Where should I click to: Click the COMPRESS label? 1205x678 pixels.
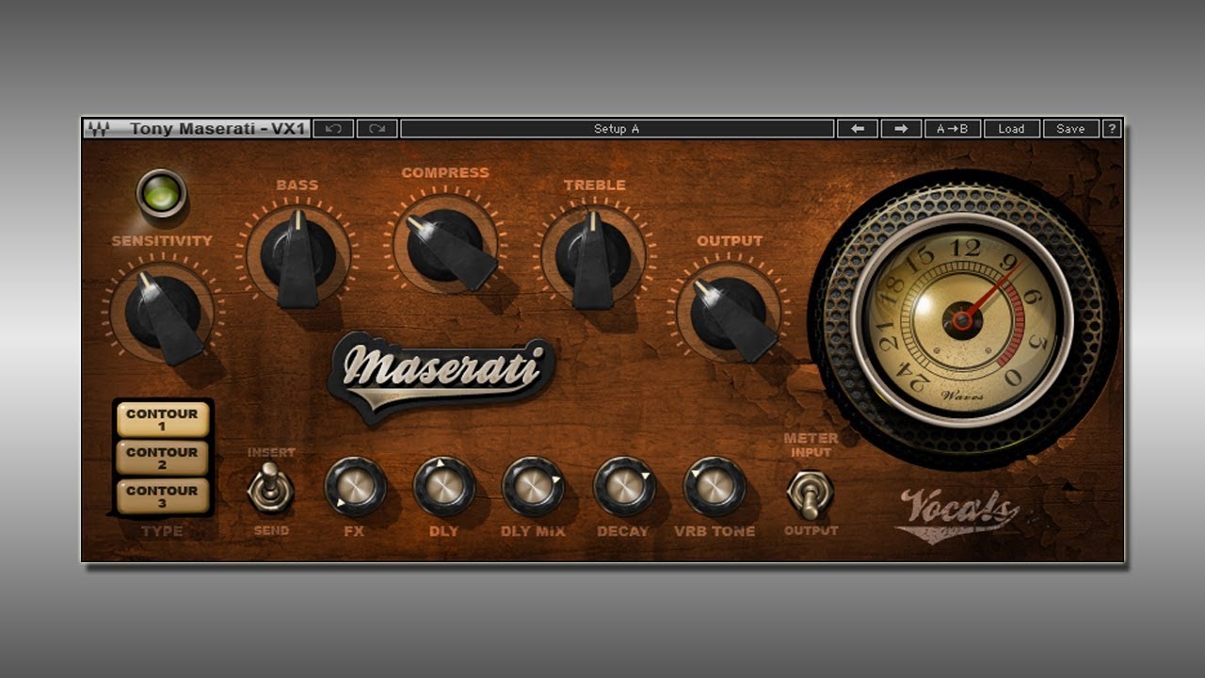pyautogui.click(x=445, y=173)
